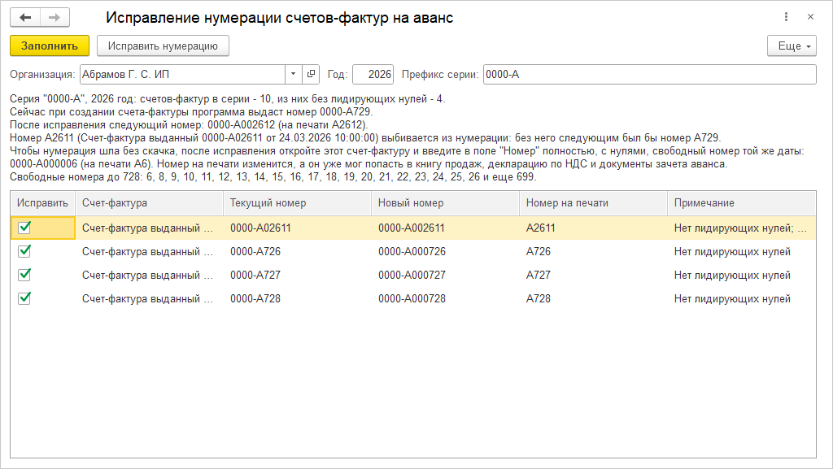The image size is (833, 469).
Task: Uncheck Исправить for invoice 0000-A02611
Action: point(24,228)
